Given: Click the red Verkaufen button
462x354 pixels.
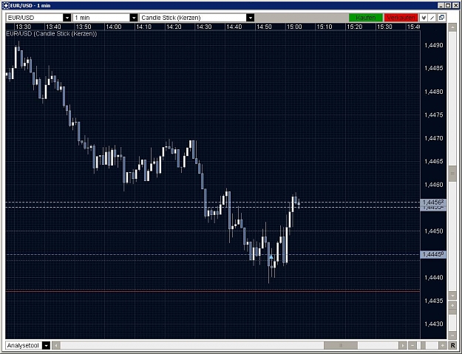Looking at the screenshot, I should click(401, 18).
